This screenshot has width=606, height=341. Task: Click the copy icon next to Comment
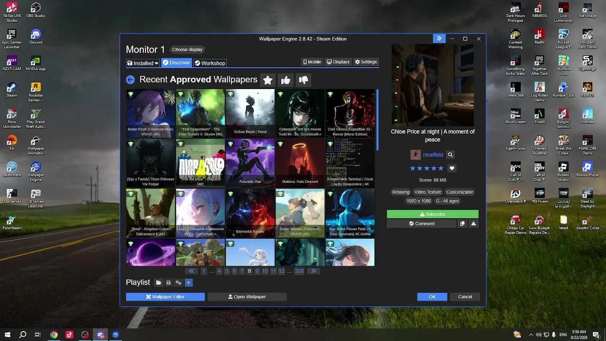(462, 224)
